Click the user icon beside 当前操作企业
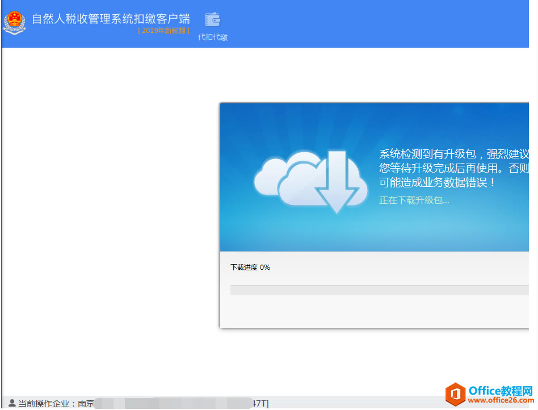Viewport: 538px width, 410px height. 12,403
